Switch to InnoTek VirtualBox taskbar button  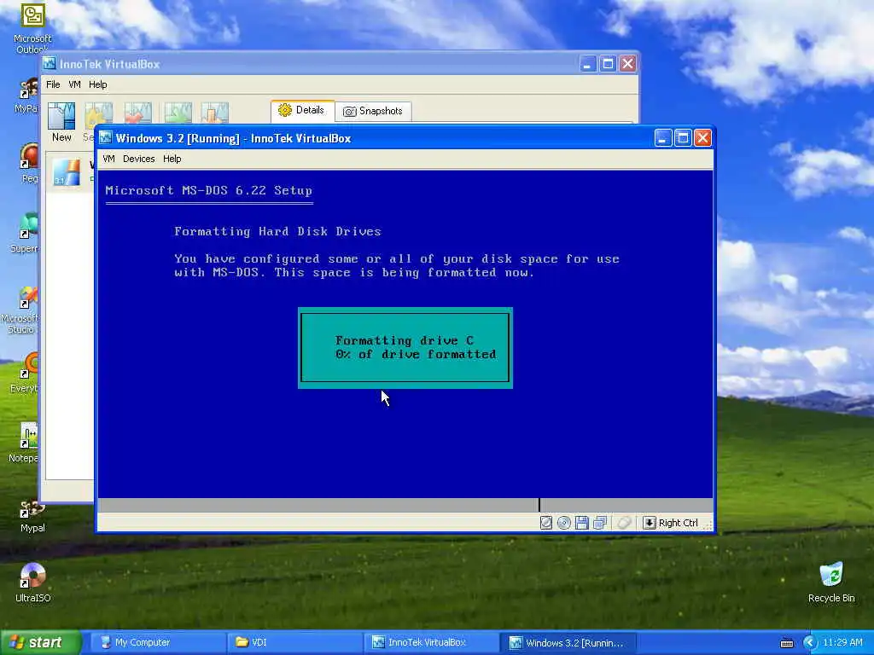430,642
